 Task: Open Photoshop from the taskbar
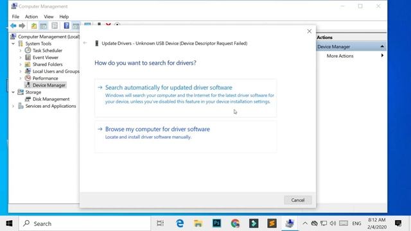[216, 223]
